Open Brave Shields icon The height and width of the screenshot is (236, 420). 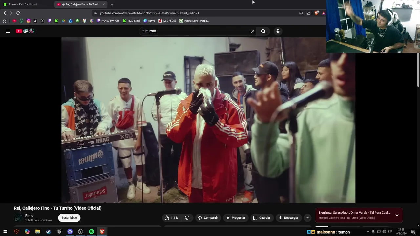316,13
